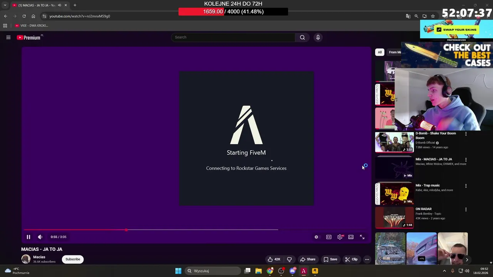Open the Windows Start menu
The width and height of the screenshot is (493, 277).
[178, 271]
